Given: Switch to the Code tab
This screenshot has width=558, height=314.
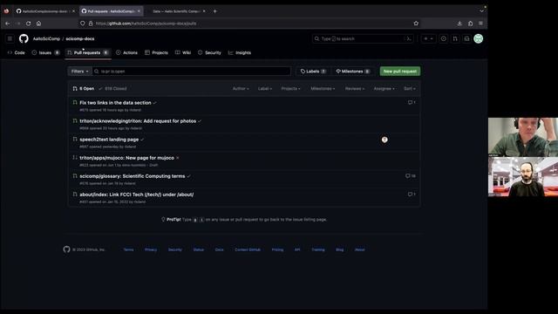Looking at the screenshot, I should pyautogui.click(x=17, y=52).
